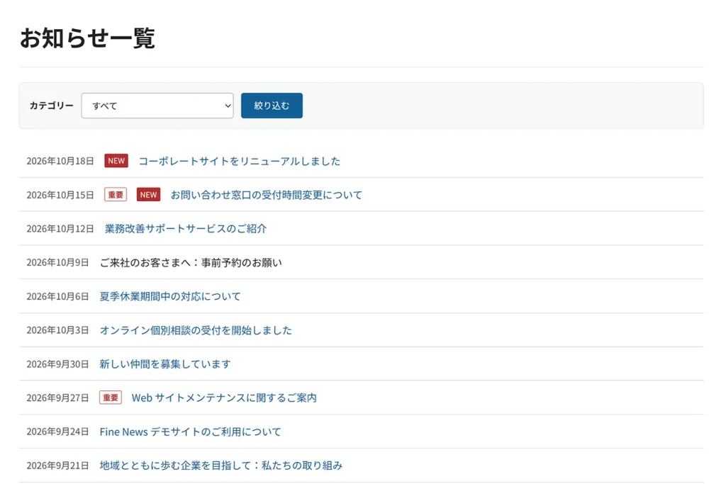Click the date 2026年10月3日
726x484 pixels.
tap(57, 330)
